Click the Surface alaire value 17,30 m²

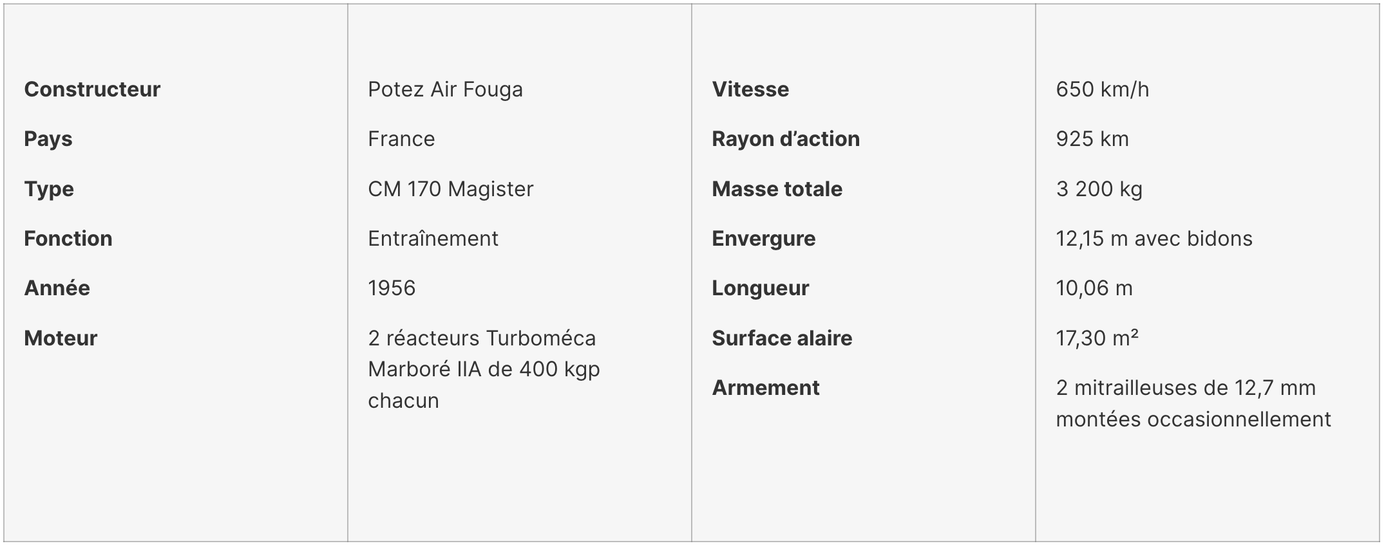click(1097, 338)
